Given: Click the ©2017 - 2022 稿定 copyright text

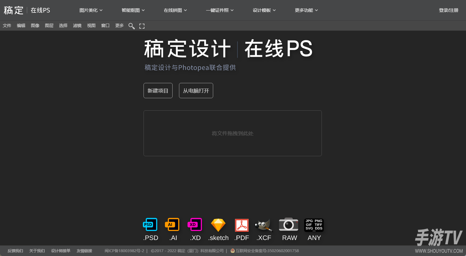Looking at the screenshot, I should point(187,251).
